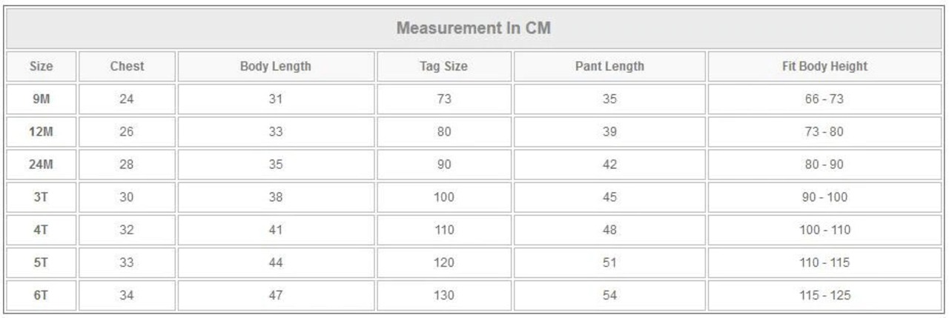Select the 'Chest' column header
Screen dimensions: 949x318
pyautogui.click(x=127, y=66)
